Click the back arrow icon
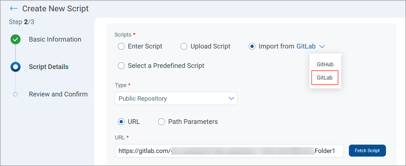The height and width of the screenshot is (166, 406). click(14, 9)
